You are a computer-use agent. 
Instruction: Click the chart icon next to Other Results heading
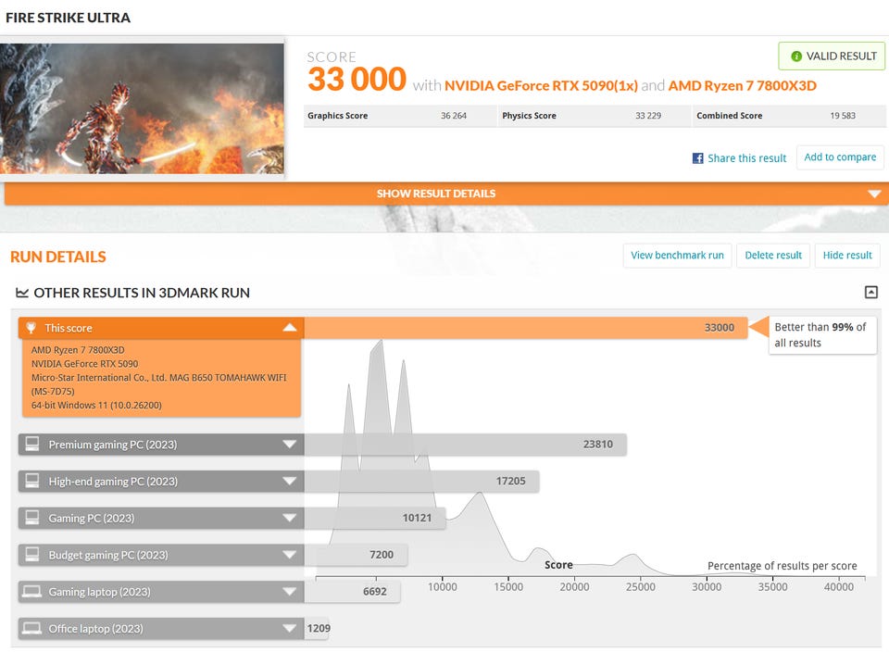(x=22, y=293)
